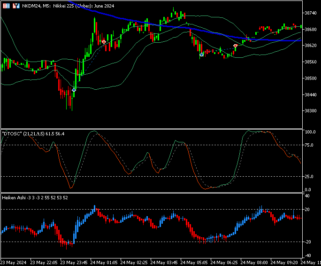
Task: Click the chart title NKDM24, M5 Nikkei 225
Action: coord(68,6)
